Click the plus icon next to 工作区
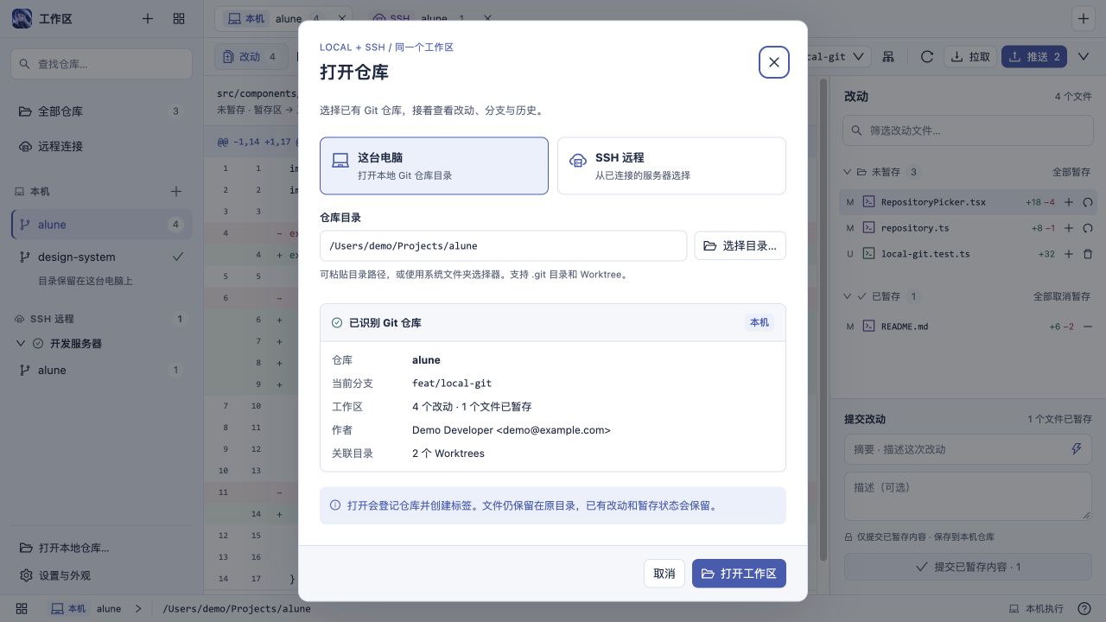 tap(148, 19)
